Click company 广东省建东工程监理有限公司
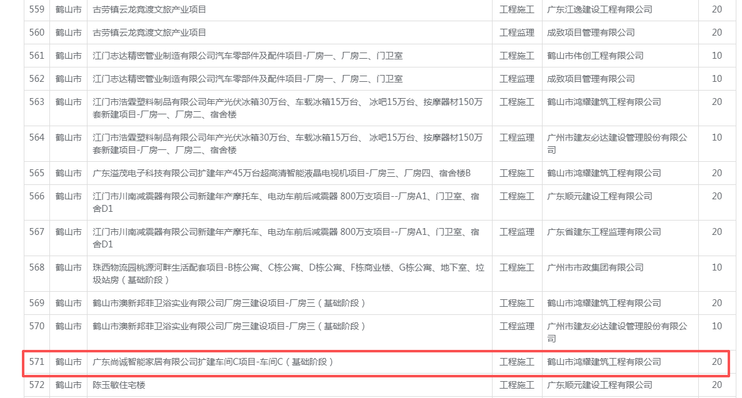 (603, 232)
